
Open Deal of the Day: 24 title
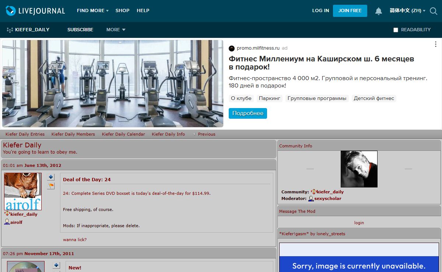87,180
